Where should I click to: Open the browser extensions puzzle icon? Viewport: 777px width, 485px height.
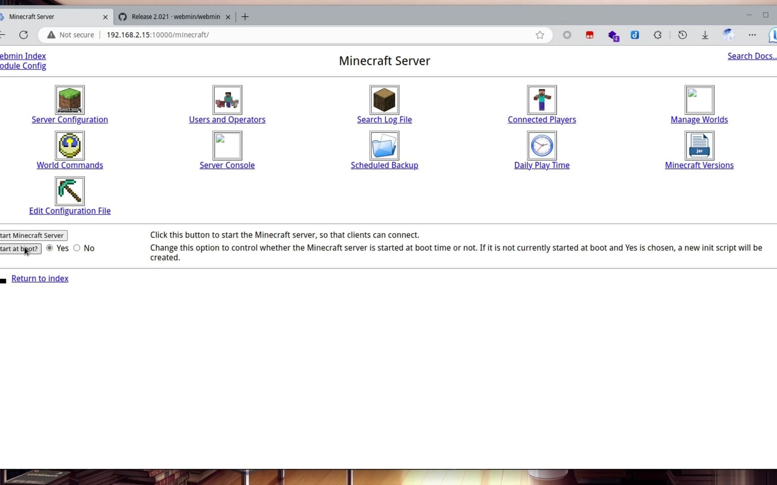[x=657, y=35]
